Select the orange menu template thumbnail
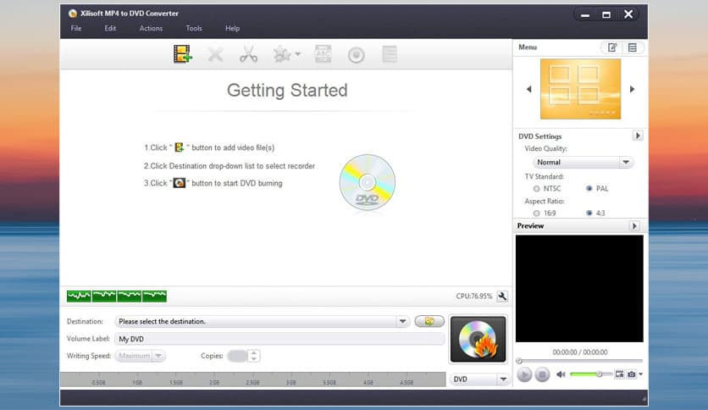 click(580, 89)
